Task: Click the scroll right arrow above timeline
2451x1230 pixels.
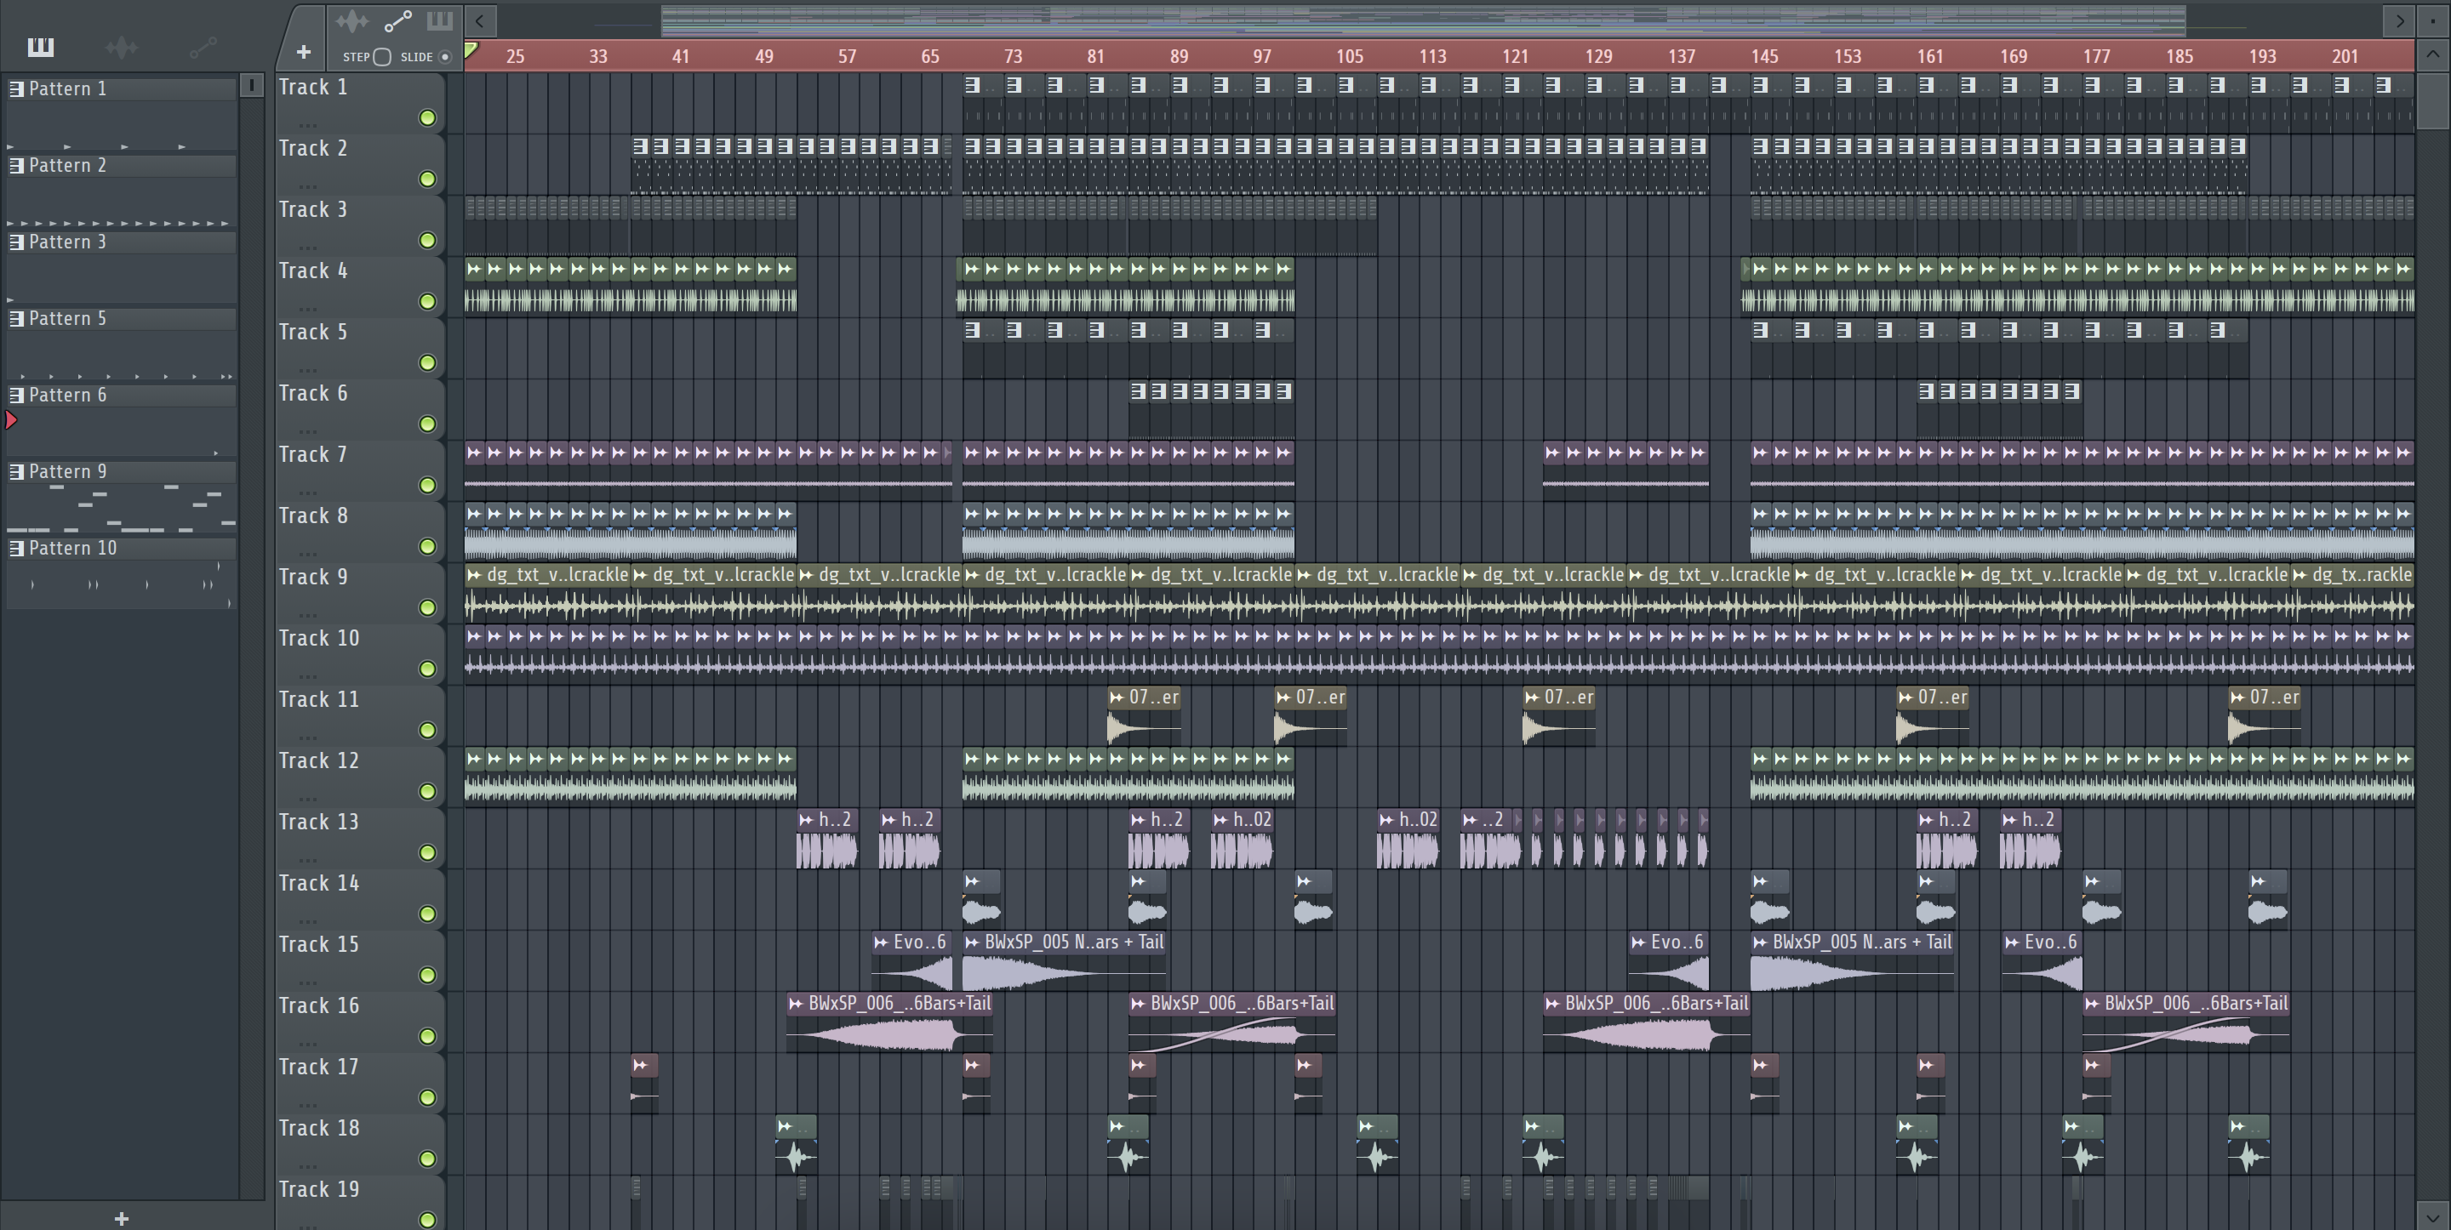Action: pos(2400,20)
